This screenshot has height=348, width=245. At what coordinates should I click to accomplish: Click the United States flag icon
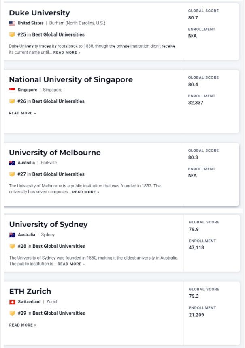[12, 24]
